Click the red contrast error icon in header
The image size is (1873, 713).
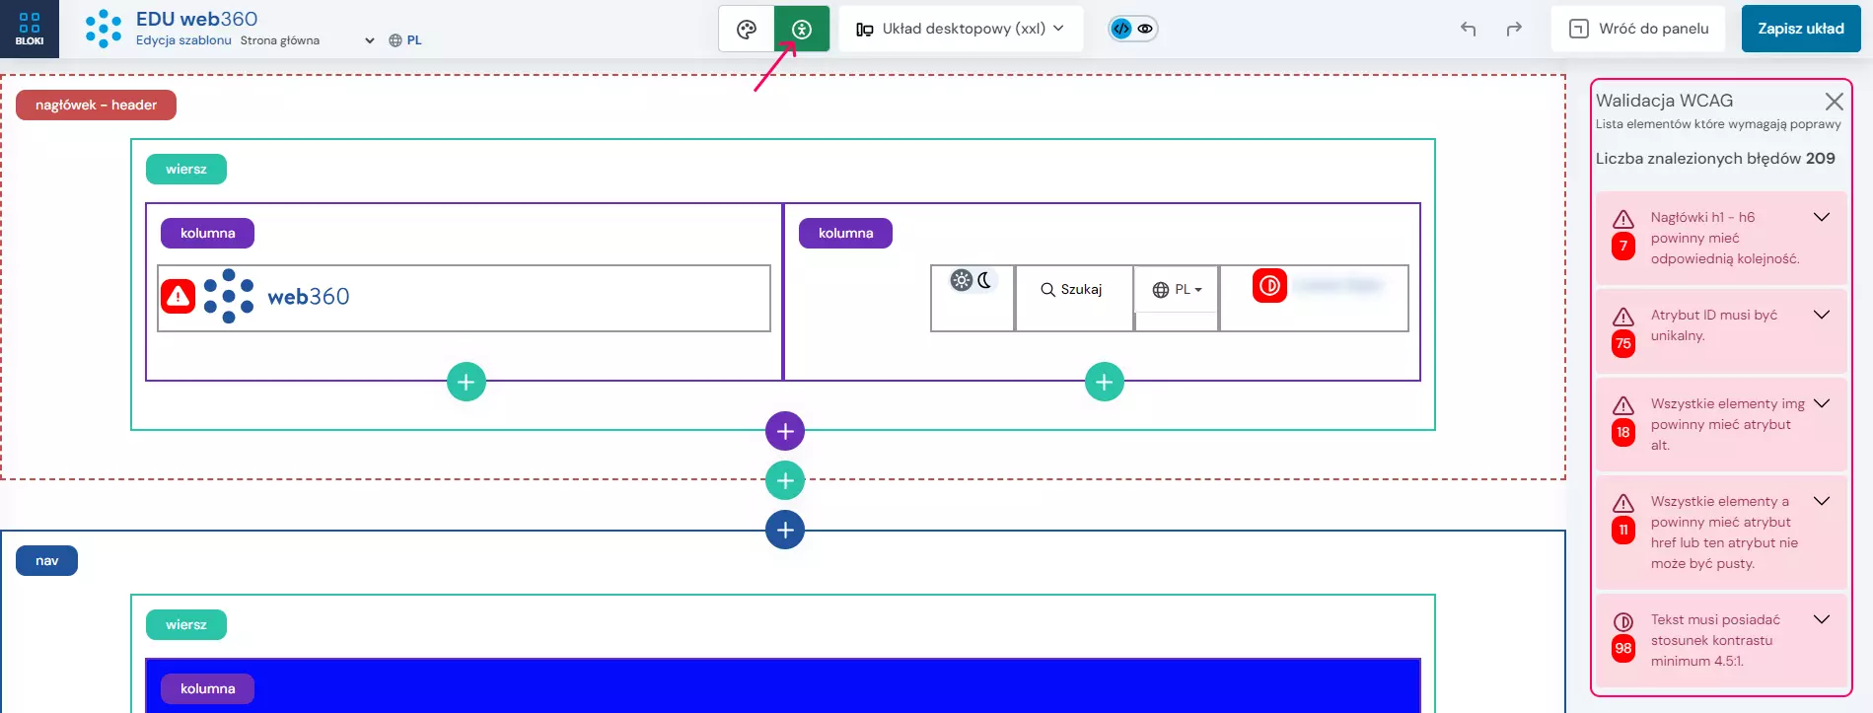(x=1269, y=286)
